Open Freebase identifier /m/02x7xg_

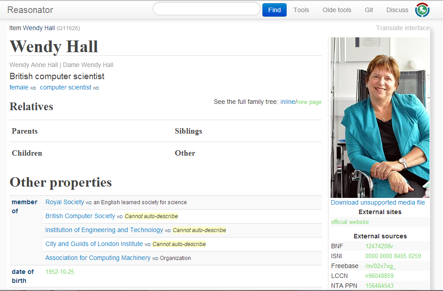tap(381, 266)
